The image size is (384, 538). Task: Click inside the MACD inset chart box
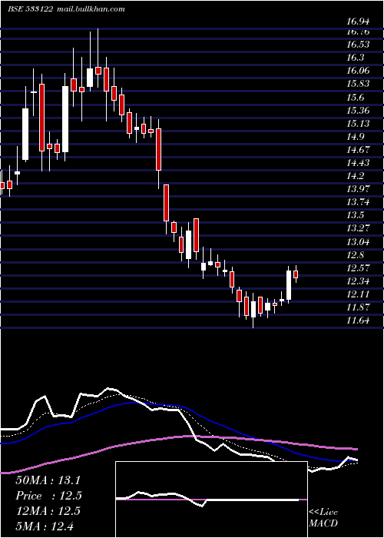pos(211,500)
